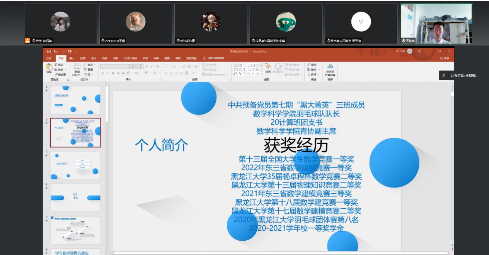
Task: Select slide 3 CONTENT thumbnail
Action: tap(75, 165)
